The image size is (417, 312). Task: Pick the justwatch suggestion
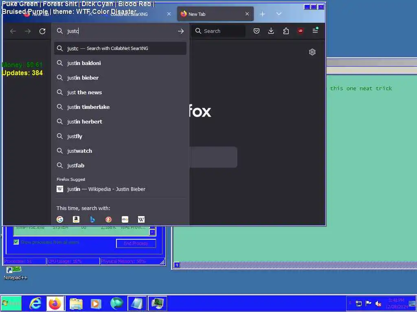[120, 151]
